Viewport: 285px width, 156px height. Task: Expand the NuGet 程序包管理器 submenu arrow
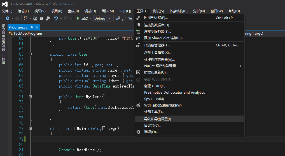pyautogui.click(x=241, y=66)
